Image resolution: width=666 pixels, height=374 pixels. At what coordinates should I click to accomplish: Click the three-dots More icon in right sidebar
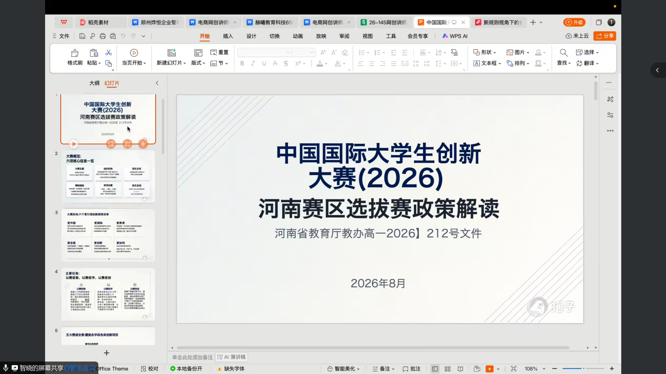[610, 131]
